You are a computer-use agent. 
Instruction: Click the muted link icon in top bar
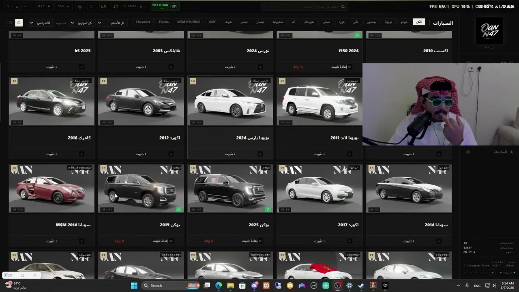click(79, 6)
